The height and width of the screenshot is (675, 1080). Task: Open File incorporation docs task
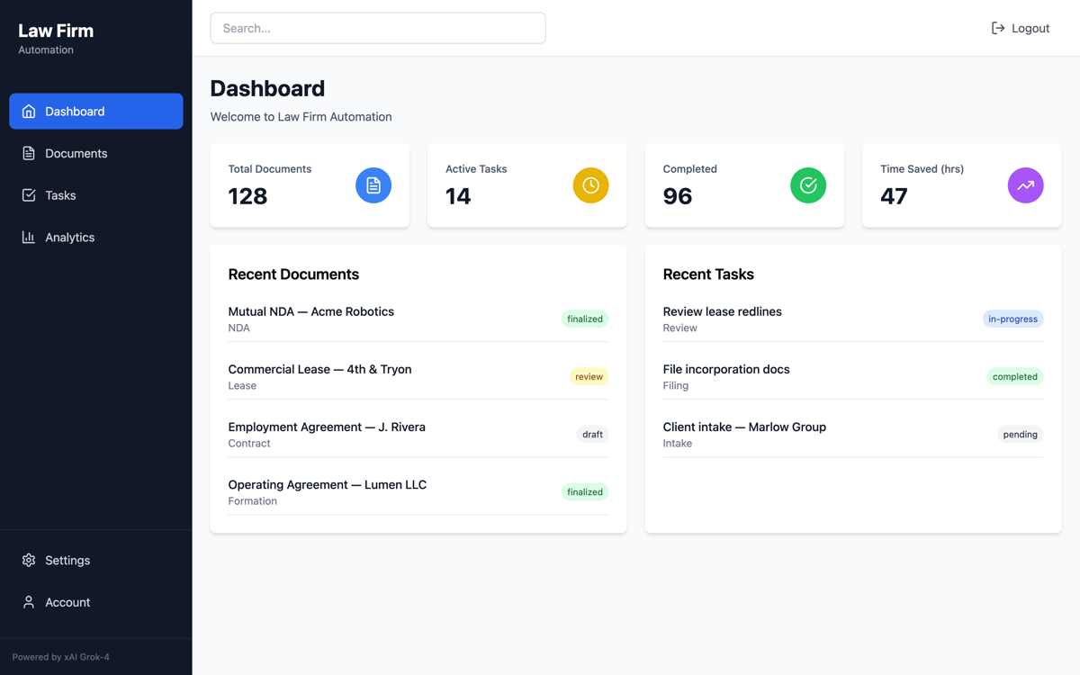[x=726, y=369]
